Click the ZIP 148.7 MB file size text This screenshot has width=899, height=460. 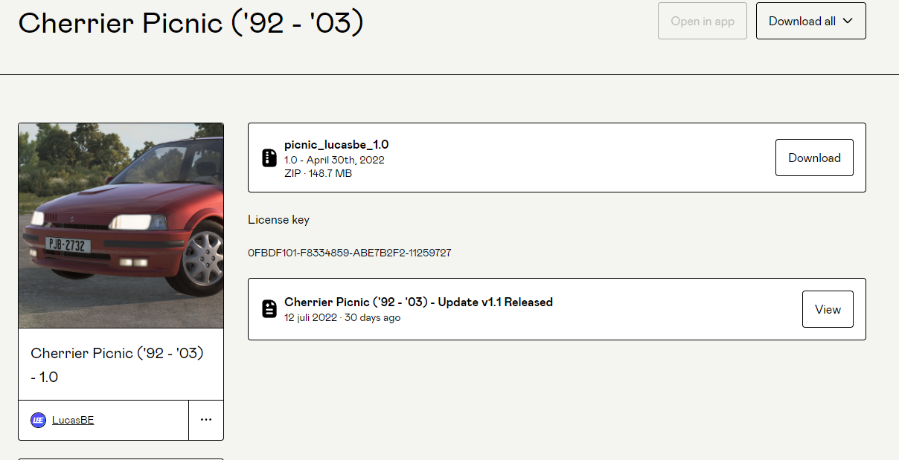[x=318, y=173]
